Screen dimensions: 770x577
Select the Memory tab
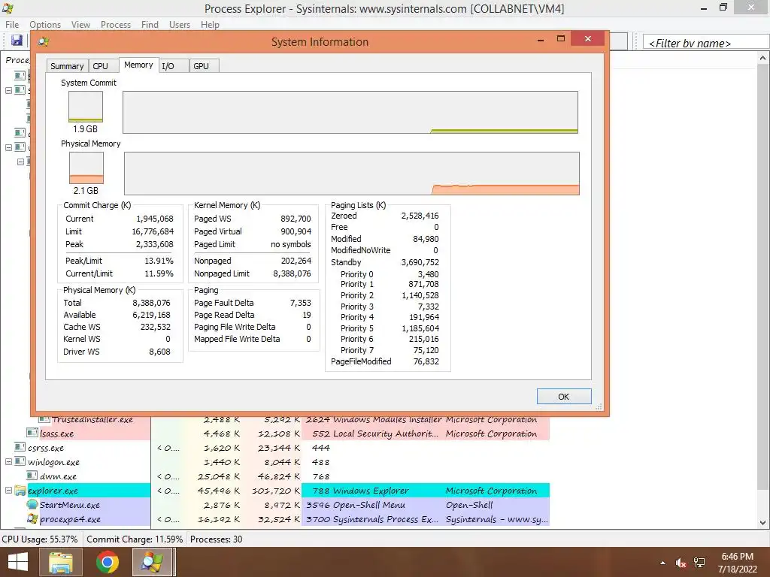coord(138,65)
